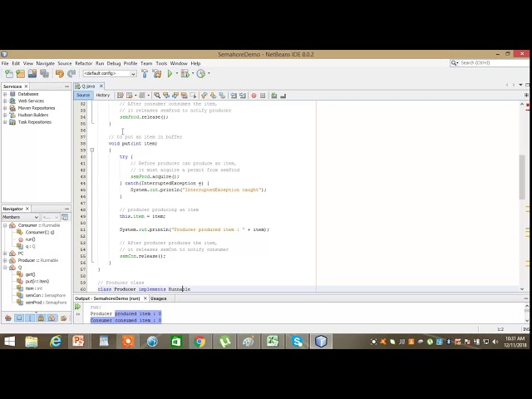
Task: Toggle Highlight Search in editor toolbar
Action: coord(185,96)
